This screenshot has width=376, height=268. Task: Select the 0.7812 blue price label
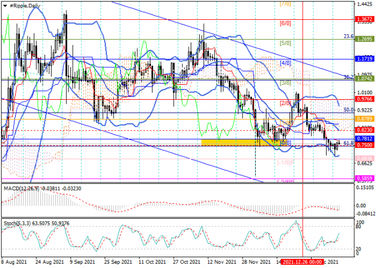tap(364, 139)
